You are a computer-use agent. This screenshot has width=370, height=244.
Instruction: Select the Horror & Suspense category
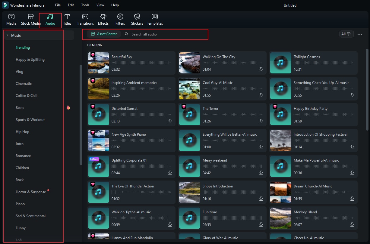[x=31, y=192]
